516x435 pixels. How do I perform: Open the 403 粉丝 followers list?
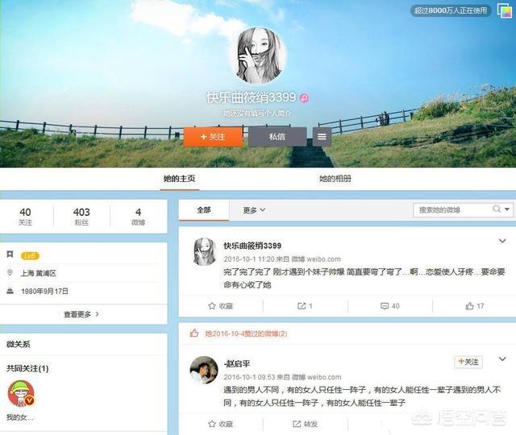pyautogui.click(x=81, y=217)
